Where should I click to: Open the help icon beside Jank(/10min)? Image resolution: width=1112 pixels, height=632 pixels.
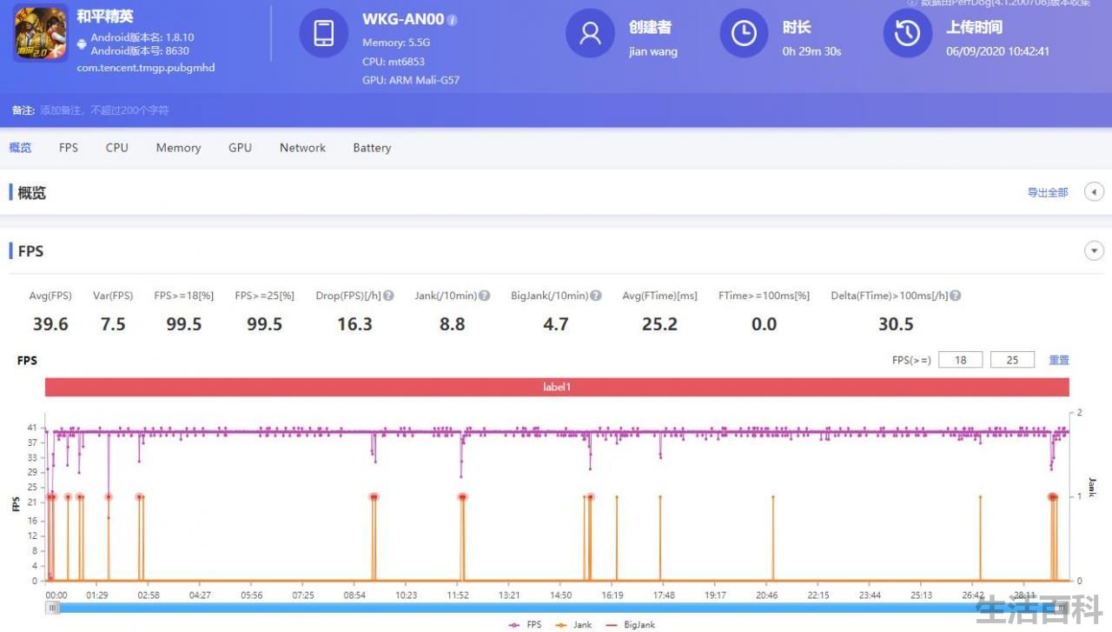(484, 296)
